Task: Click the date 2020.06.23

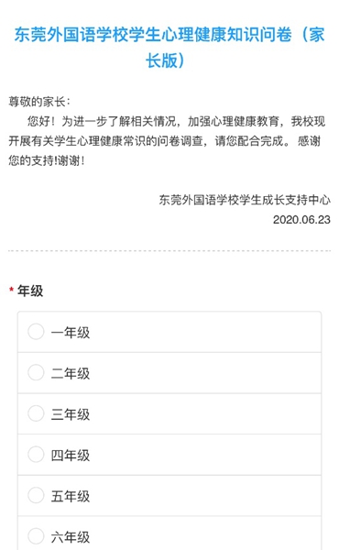Action: click(x=301, y=220)
